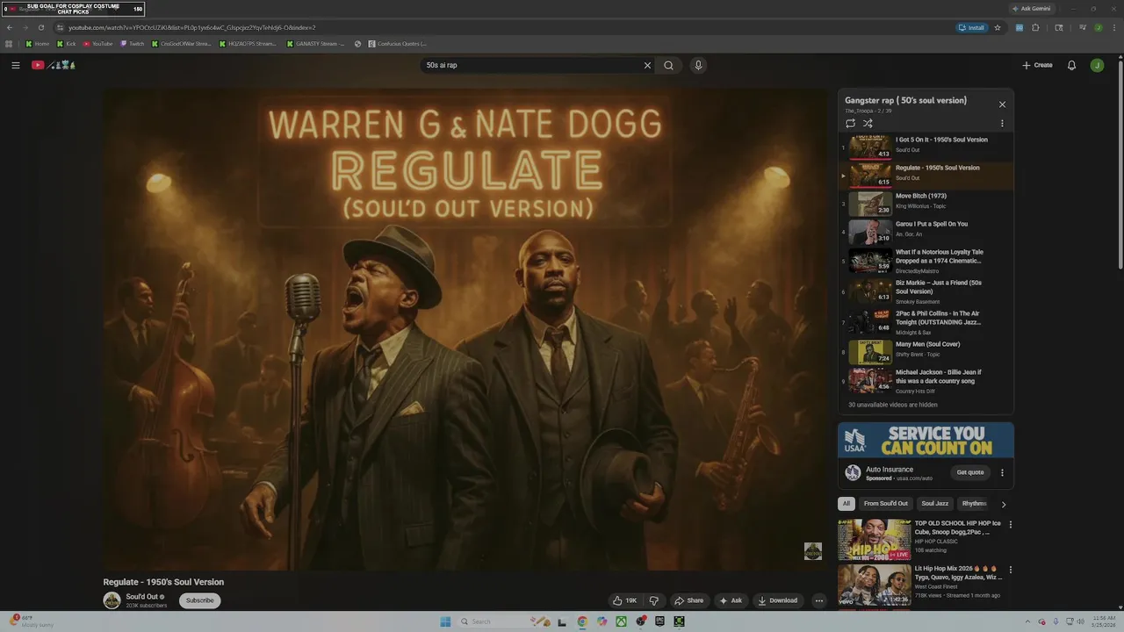The image size is (1124, 632).
Task: Open the YouTube guide hamburger menu
Action: [15, 65]
